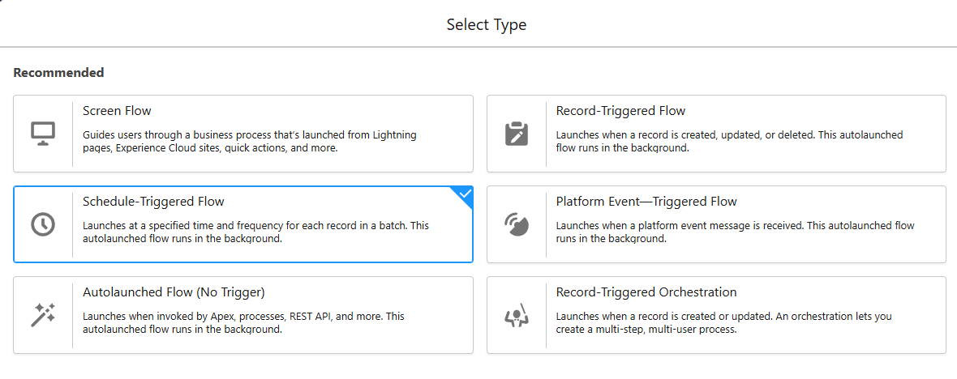Choose the Record-Triggered Orchestration title

[x=646, y=292]
